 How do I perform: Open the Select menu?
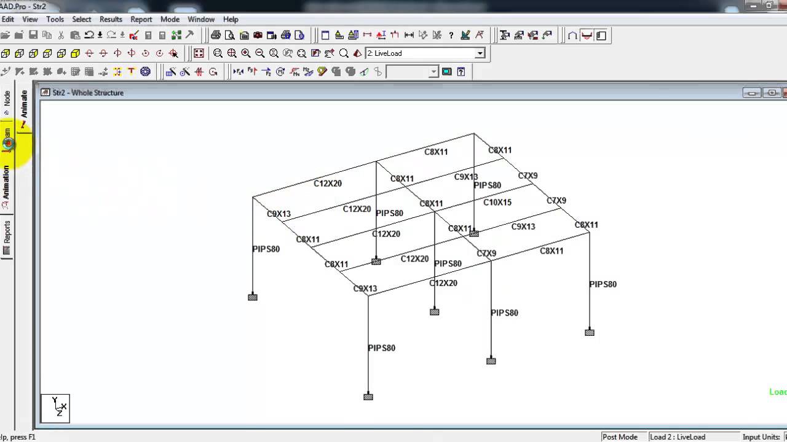click(x=81, y=19)
